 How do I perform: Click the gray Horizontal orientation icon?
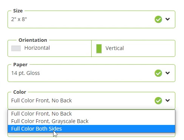point(16,48)
